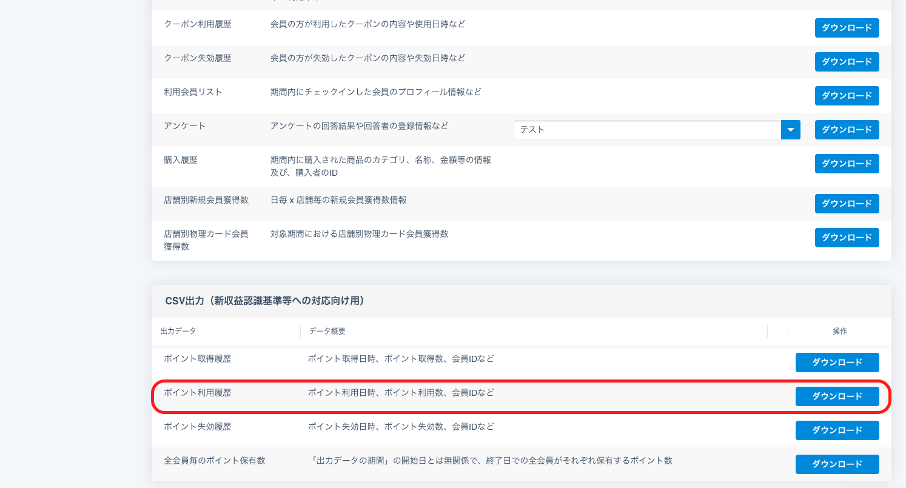
Task: Click the 出力データ column header
Action: point(178,332)
